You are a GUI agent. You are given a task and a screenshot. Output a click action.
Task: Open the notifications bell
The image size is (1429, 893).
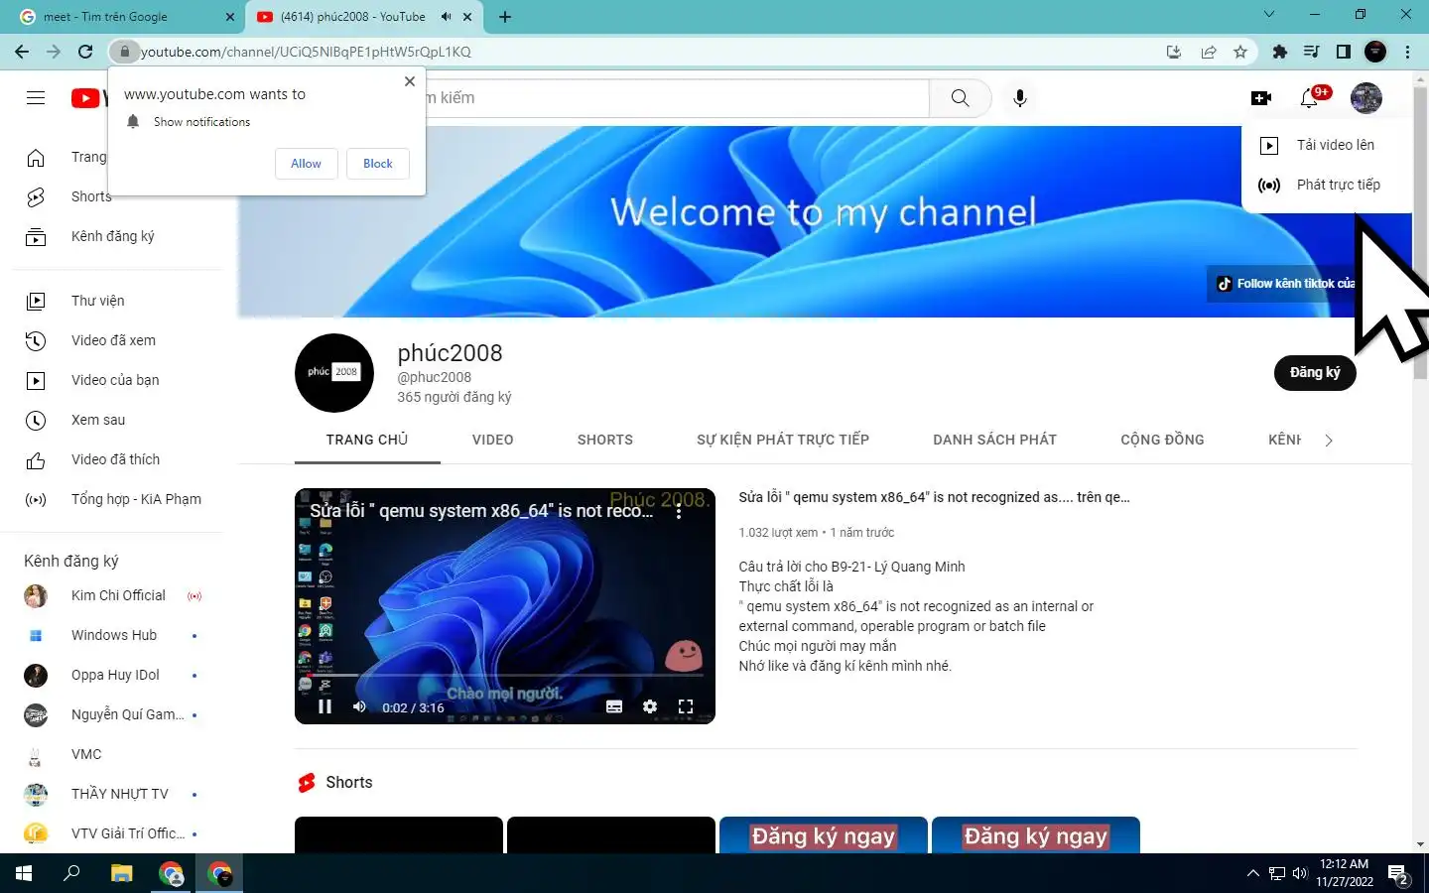pos(1309,97)
